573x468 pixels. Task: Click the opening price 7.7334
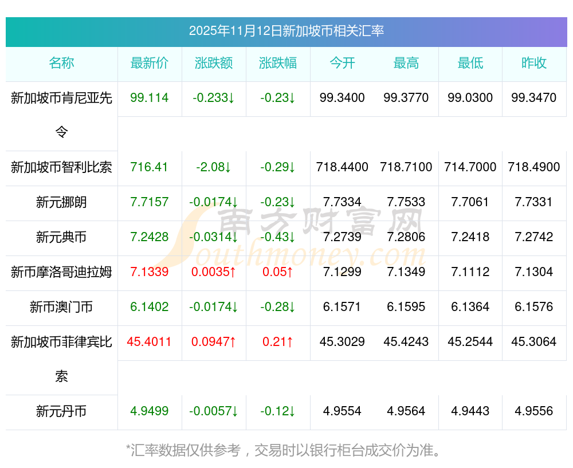342,202
